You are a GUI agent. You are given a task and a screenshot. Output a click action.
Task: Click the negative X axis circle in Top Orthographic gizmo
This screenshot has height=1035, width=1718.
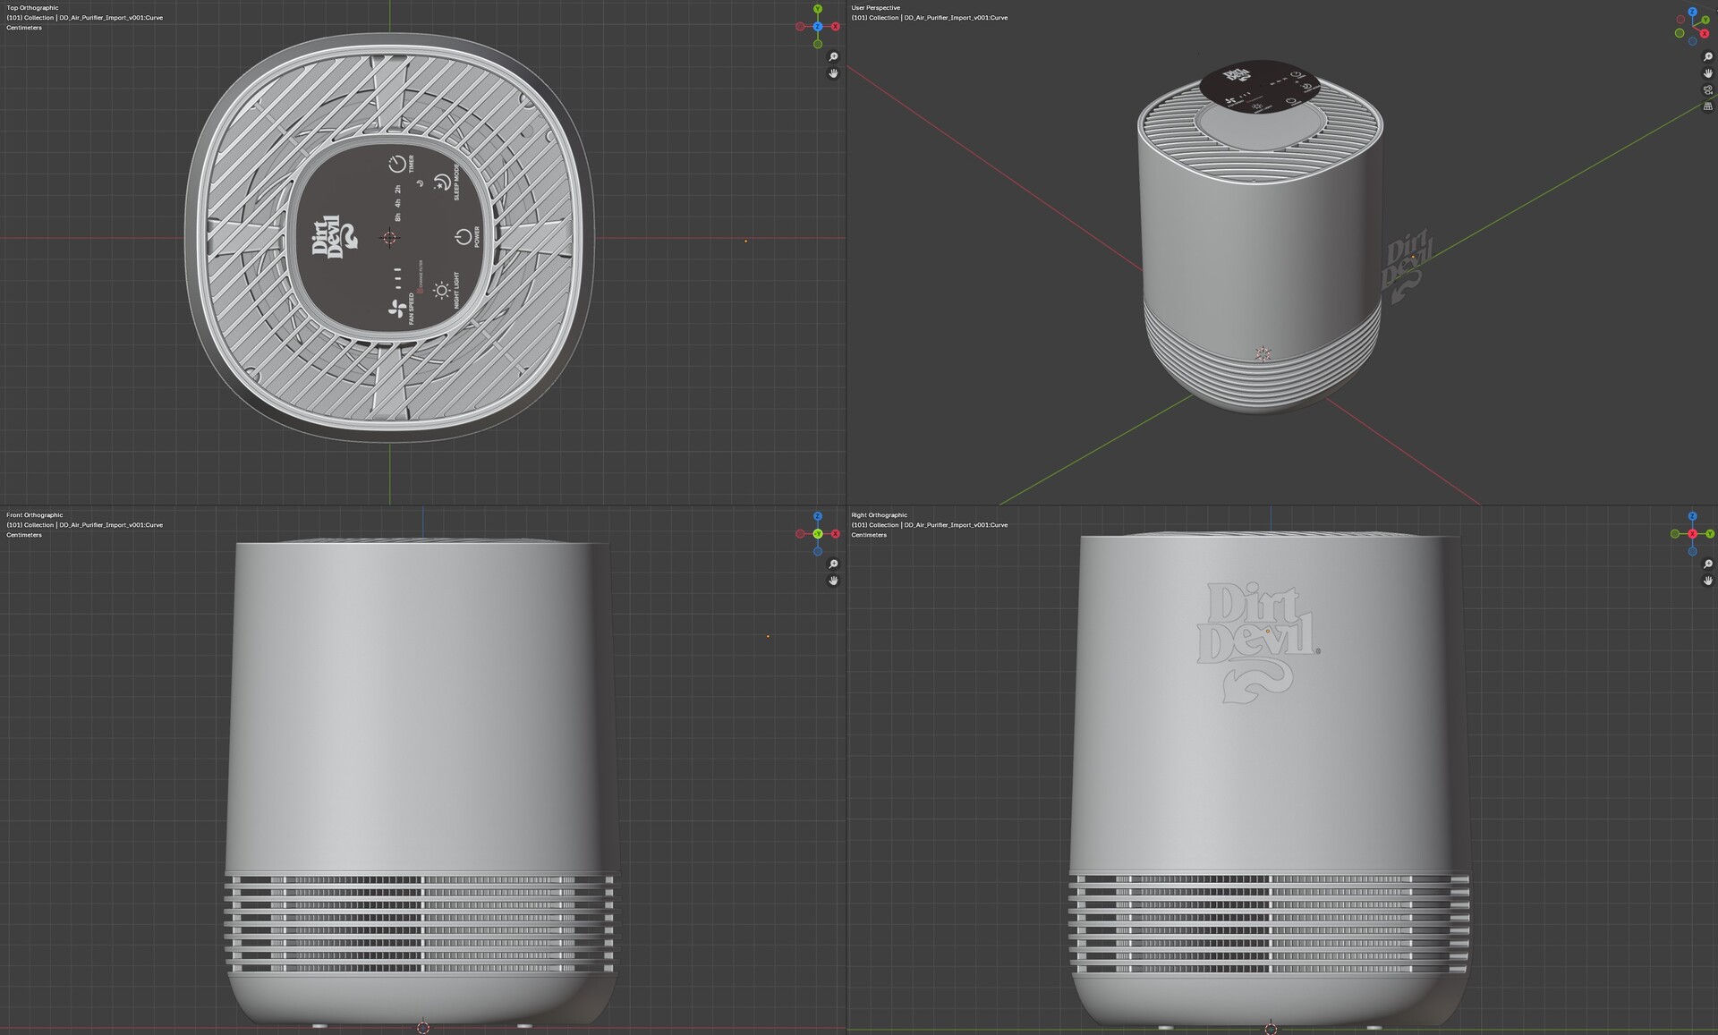[800, 27]
